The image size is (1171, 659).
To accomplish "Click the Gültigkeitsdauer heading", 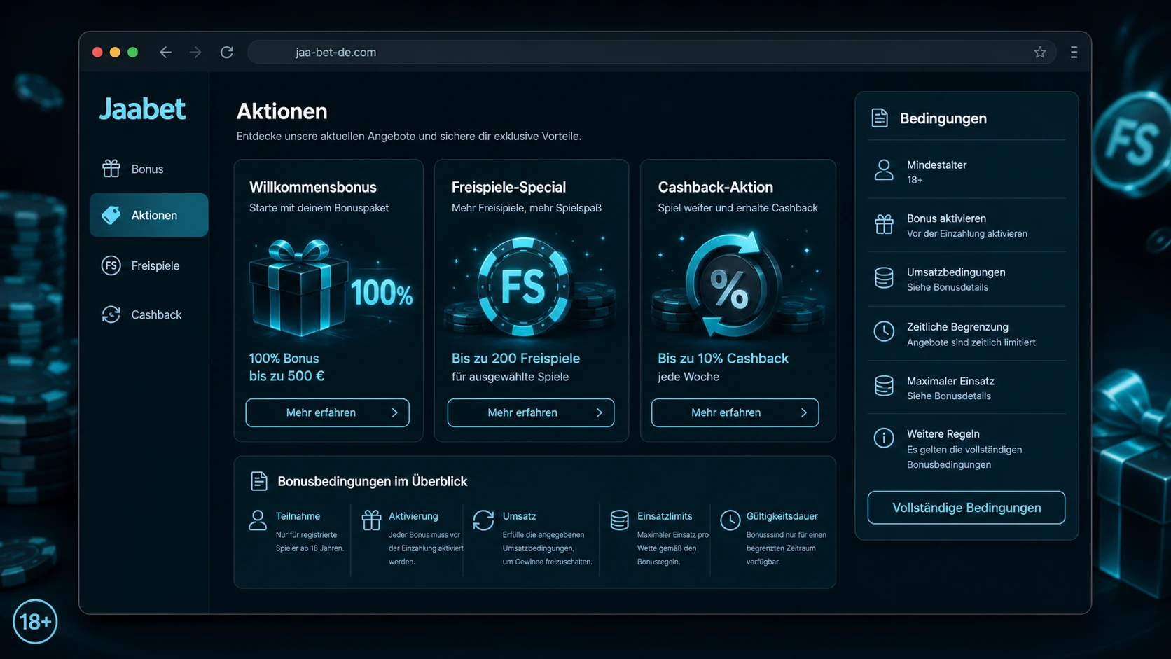I will coord(782,516).
